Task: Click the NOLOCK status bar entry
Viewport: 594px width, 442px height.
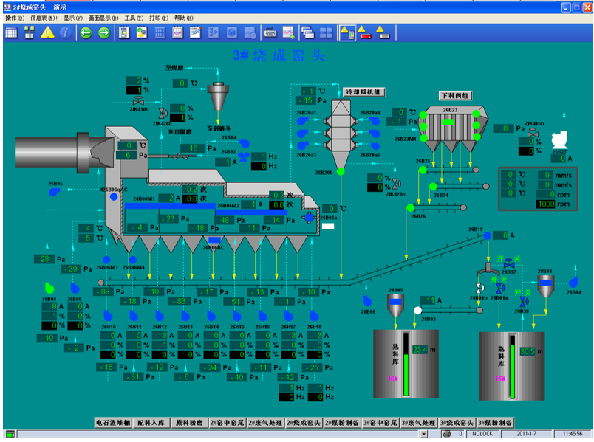Action: (x=482, y=434)
